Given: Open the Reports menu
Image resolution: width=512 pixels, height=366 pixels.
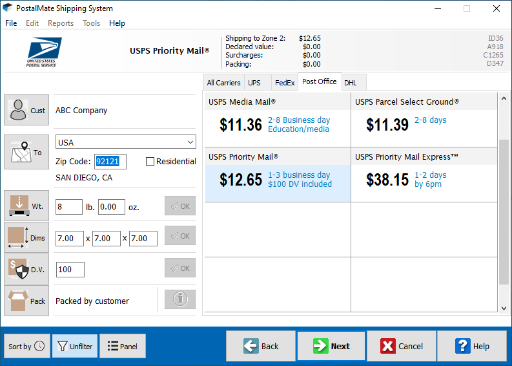Looking at the screenshot, I should [61, 23].
